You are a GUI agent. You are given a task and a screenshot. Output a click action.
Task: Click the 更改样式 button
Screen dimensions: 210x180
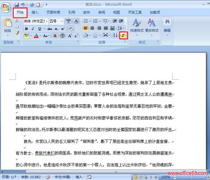152,26
